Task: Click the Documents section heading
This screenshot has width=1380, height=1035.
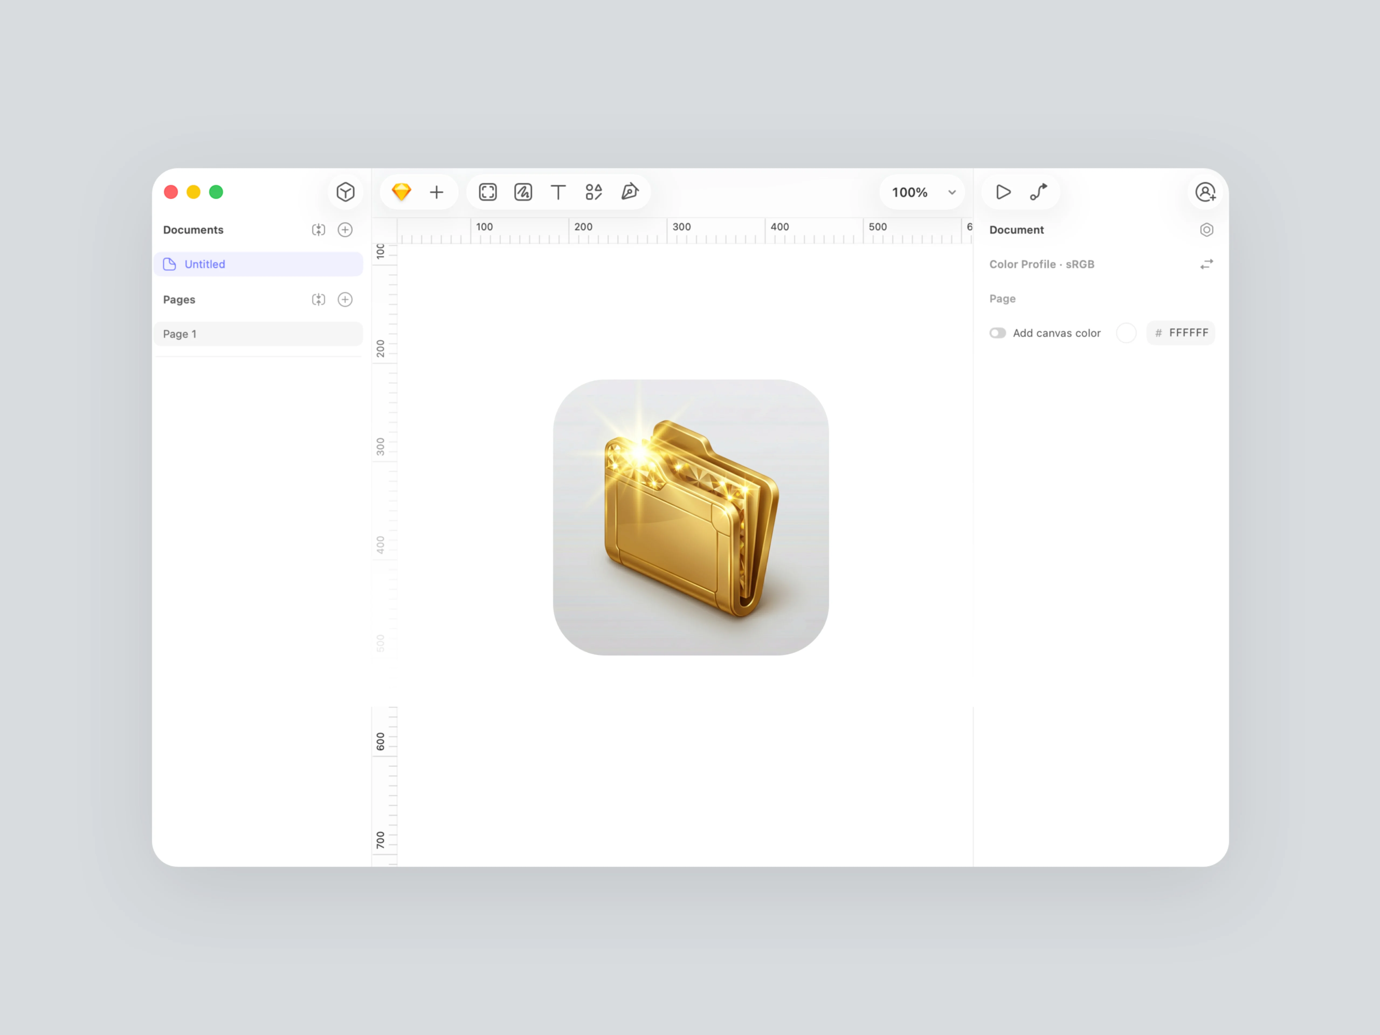Action: pos(194,230)
